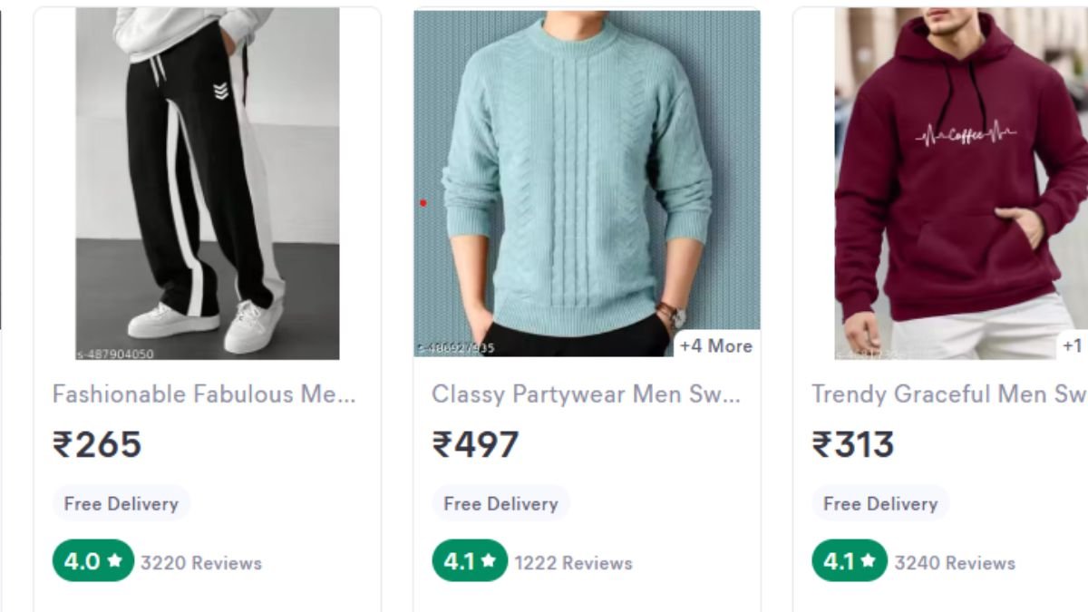Open the black track pants product image
The image size is (1088, 612).
pyautogui.click(x=207, y=183)
